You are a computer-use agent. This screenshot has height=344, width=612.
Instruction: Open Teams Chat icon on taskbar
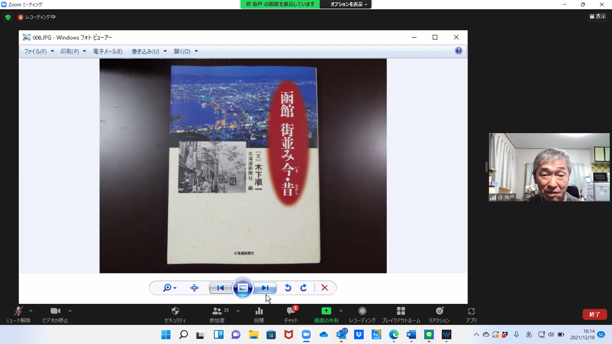[236, 335]
